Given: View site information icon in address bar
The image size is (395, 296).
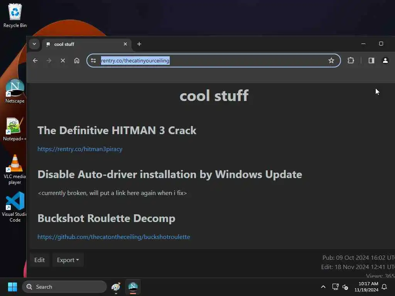Looking at the screenshot, I should point(93,61).
